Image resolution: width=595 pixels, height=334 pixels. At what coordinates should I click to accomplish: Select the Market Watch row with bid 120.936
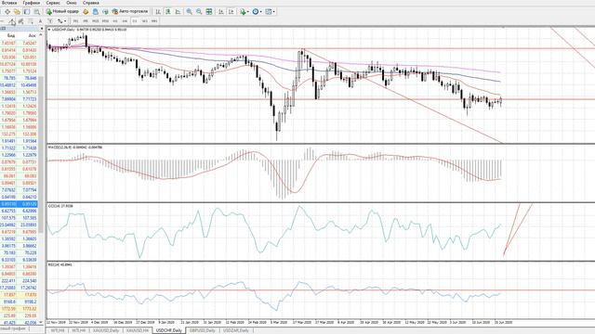click(x=19, y=58)
